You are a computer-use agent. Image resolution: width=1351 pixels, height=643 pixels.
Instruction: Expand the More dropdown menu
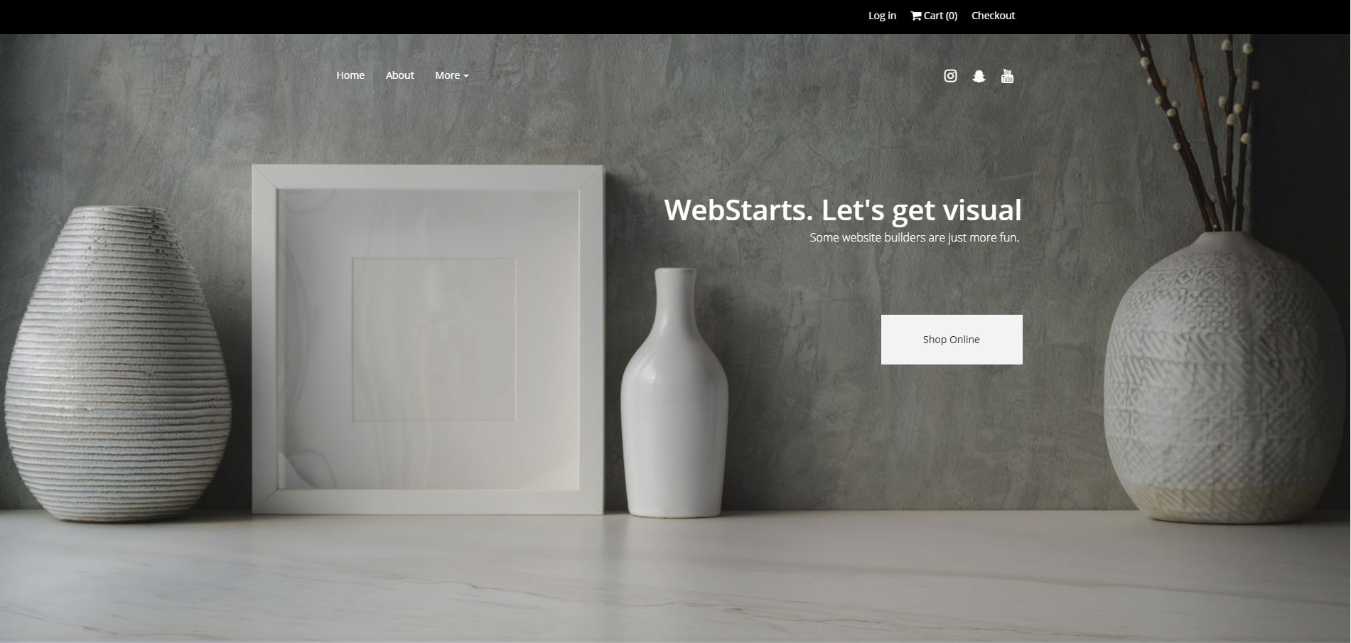point(452,75)
